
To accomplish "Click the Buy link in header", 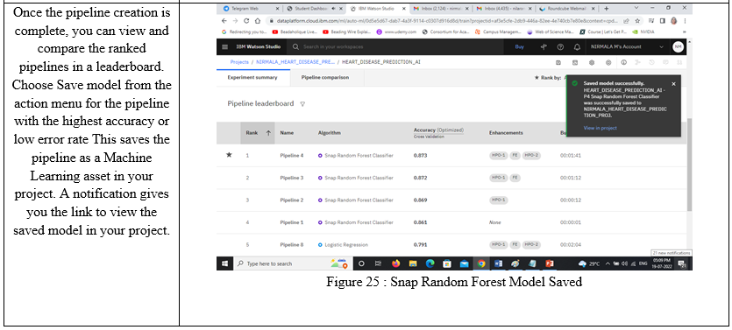I will pyautogui.click(x=519, y=47).
